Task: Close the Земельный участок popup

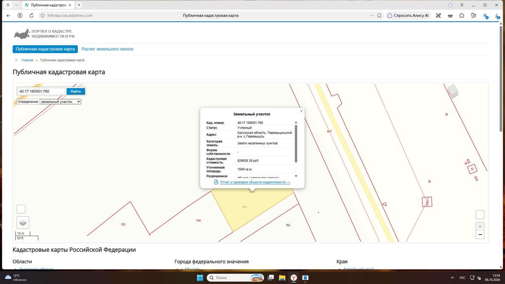Action: pos(301,111)
